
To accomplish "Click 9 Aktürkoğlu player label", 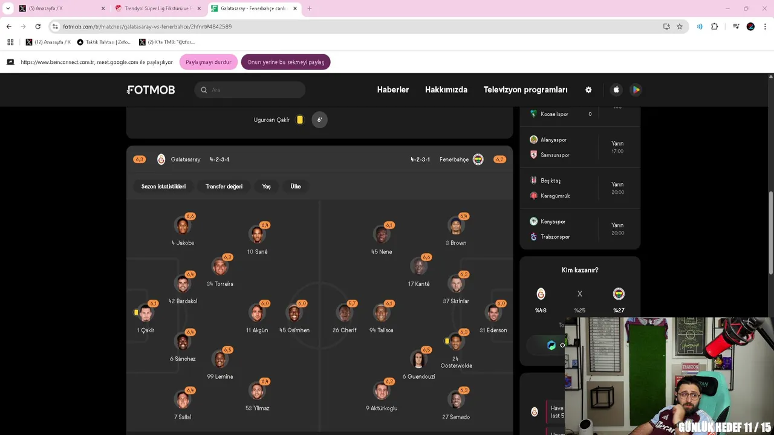I will [382, 408].
